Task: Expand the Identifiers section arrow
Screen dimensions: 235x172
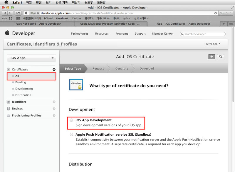Action: click(x=54, y=102)
